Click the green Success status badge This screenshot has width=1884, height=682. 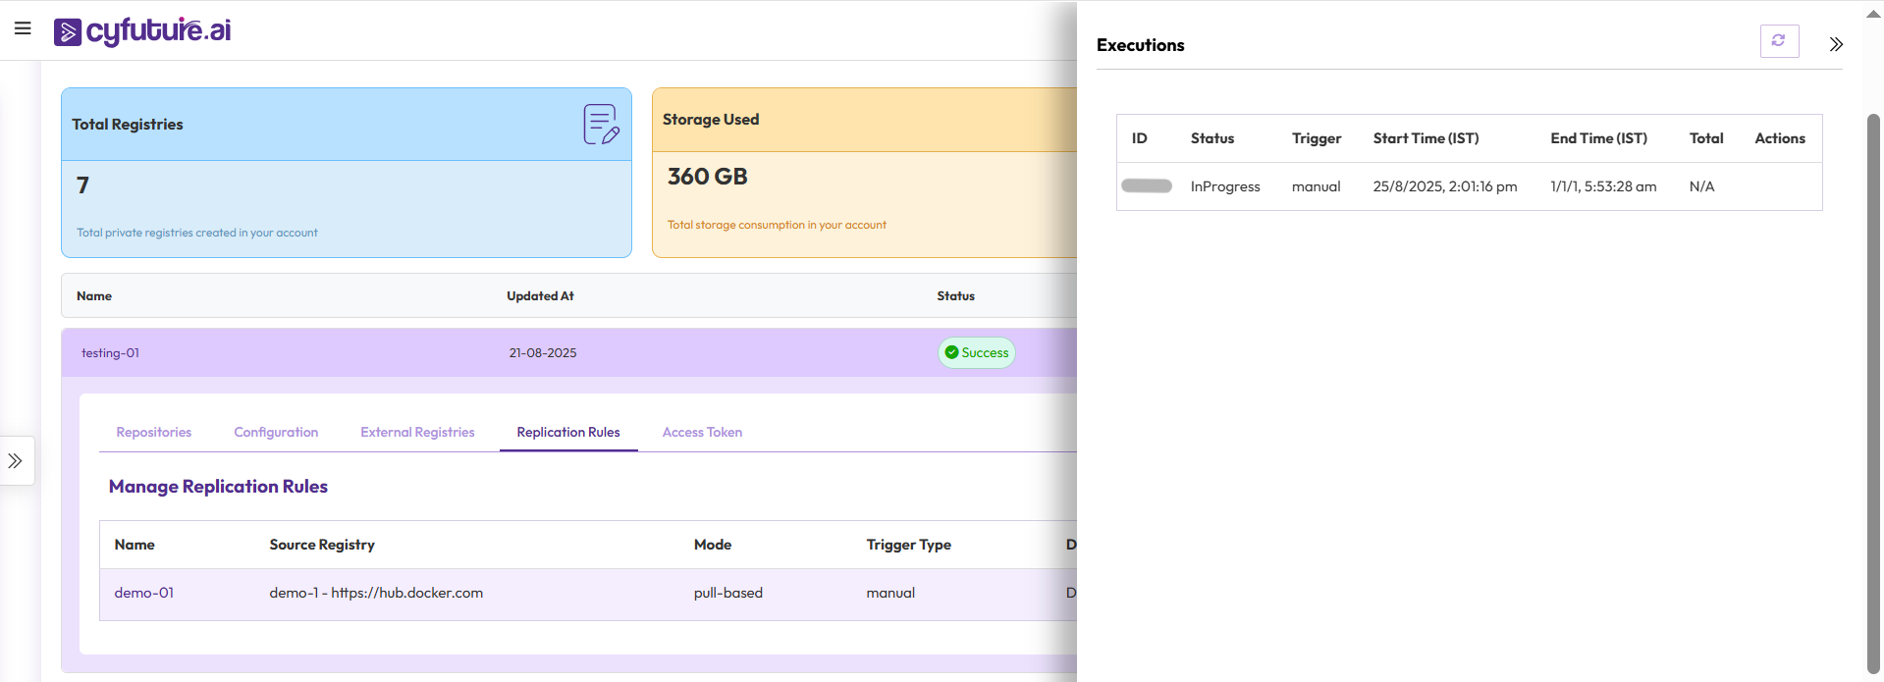(976, 353)
